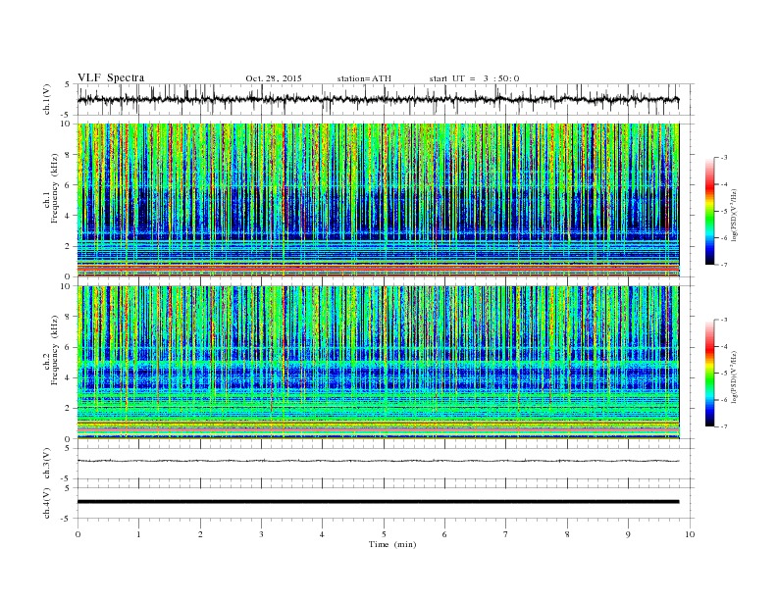
Task: Click the "-7" tick on ch.2 color bar
Action: [x=724, y=426]
